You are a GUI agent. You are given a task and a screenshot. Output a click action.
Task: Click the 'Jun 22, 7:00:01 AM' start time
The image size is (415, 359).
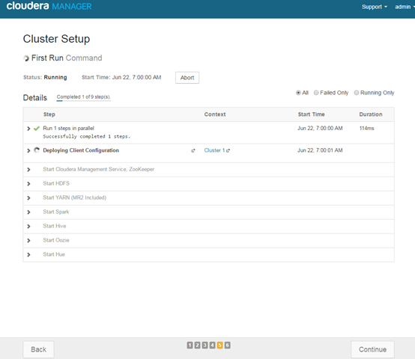point(320,150)
